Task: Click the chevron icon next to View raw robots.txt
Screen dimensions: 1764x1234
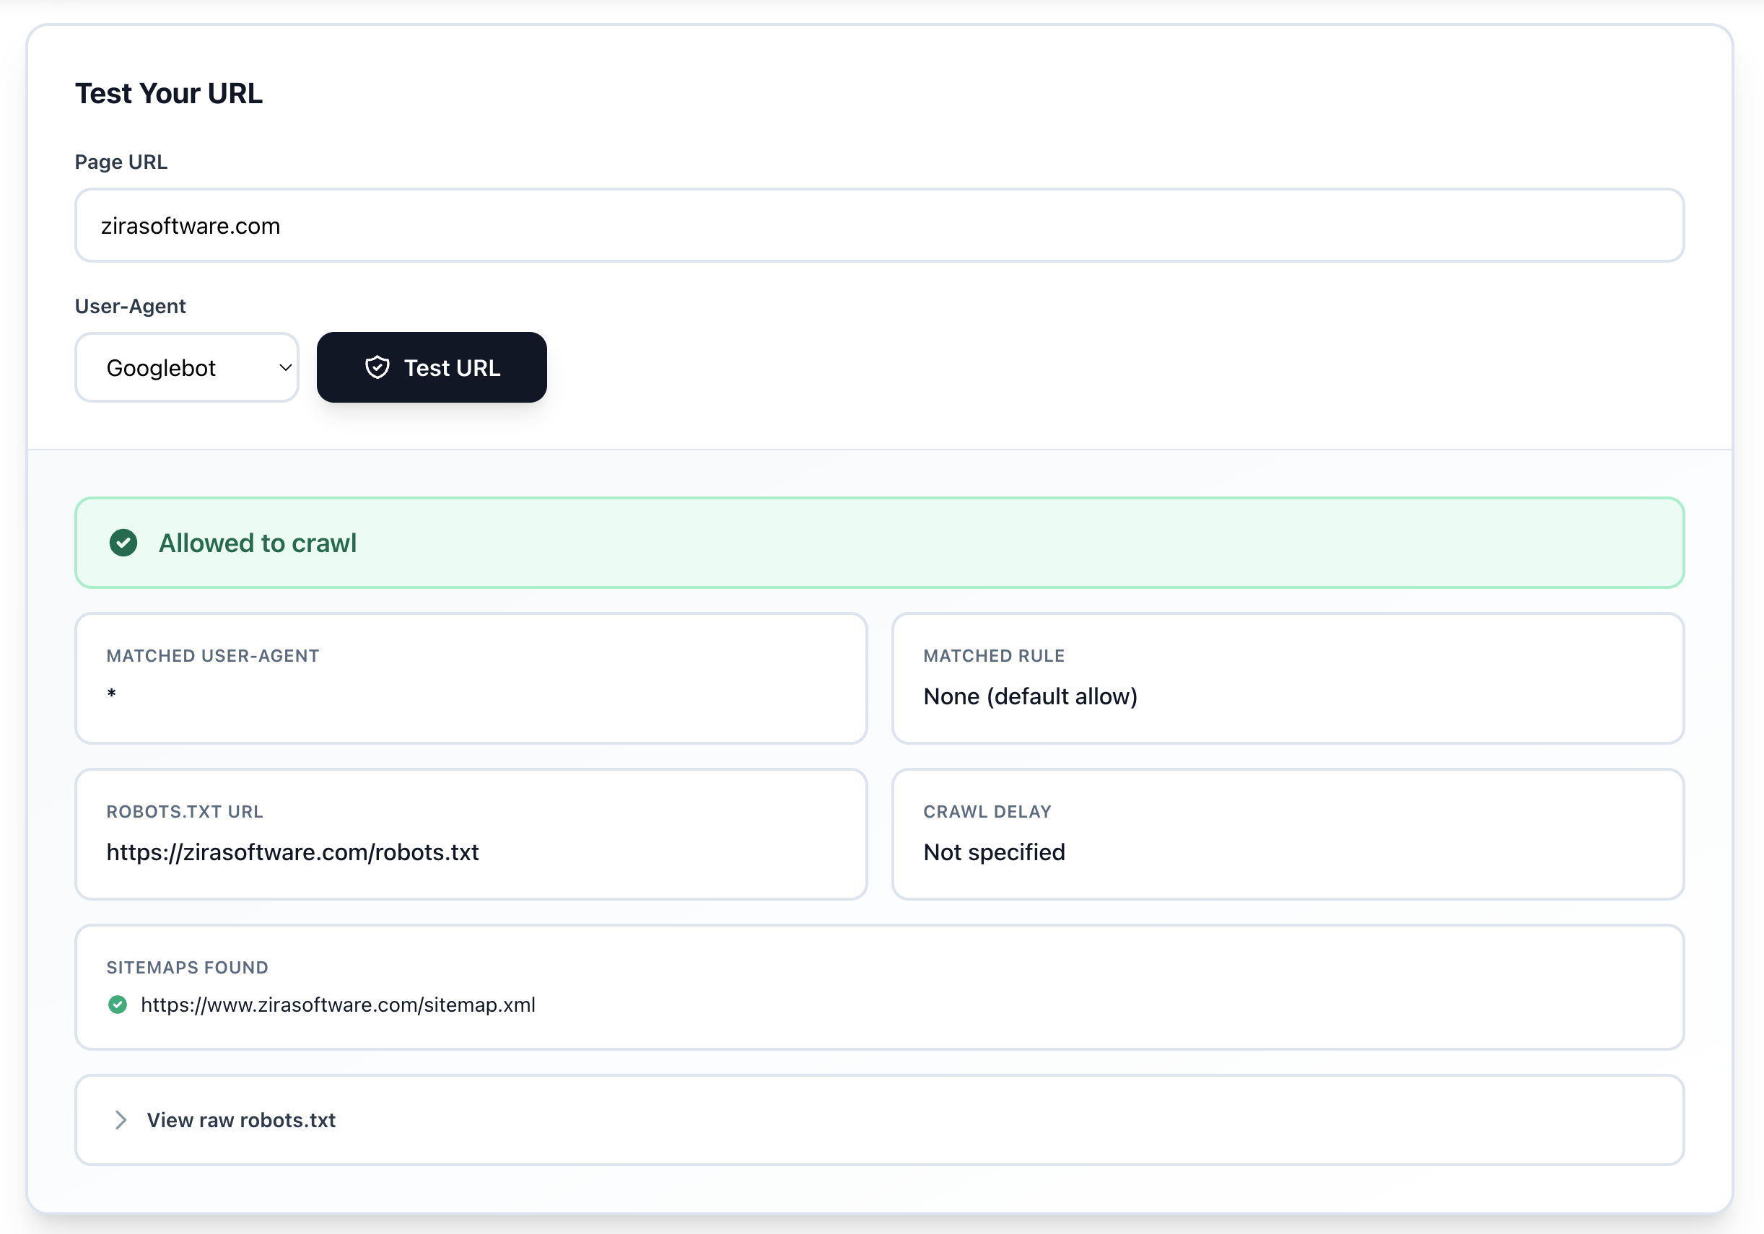Action: click(120, 1120)
